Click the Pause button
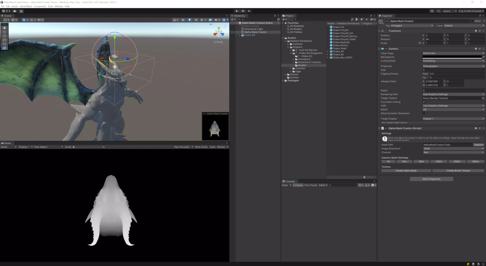486x266 pixels. [x=243, y=11]
